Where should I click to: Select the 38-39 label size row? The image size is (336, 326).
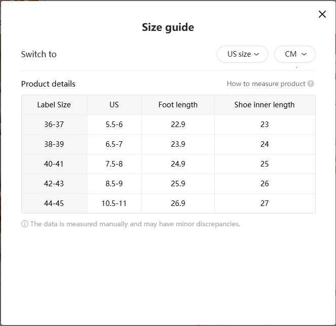click(x=54, y=144)
